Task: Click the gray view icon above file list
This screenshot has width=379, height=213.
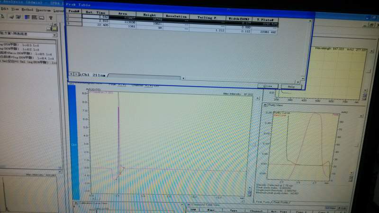Action: point(49,28)
